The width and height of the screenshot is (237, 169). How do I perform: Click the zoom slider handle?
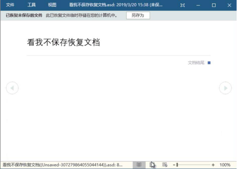click(x=177, y=165)
